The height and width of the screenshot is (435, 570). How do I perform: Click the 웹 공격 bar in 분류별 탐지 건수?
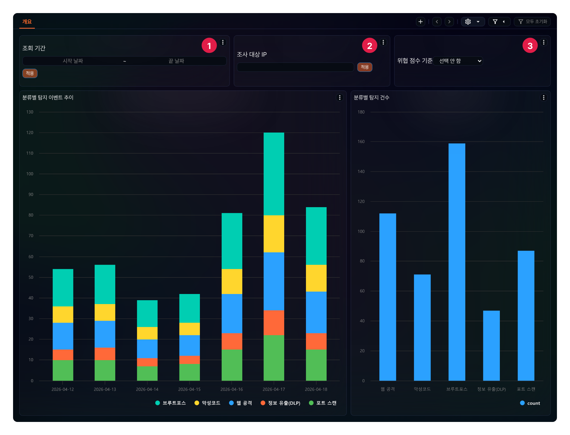(x=388, y=297)
